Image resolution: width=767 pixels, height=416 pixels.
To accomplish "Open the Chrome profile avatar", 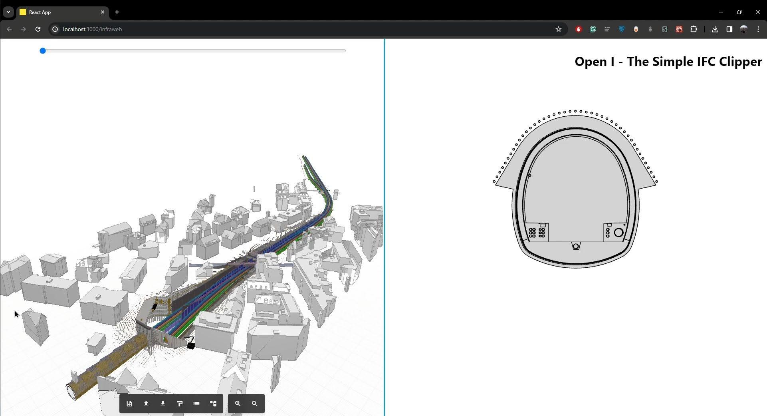I will click(744, 29).
